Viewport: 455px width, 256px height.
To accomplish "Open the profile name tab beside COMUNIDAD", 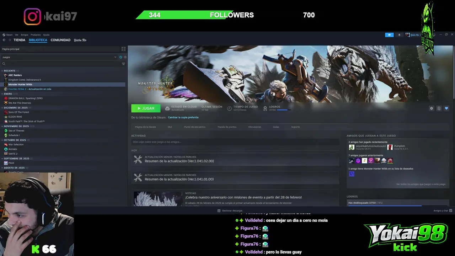I will [x=80, y=40].
